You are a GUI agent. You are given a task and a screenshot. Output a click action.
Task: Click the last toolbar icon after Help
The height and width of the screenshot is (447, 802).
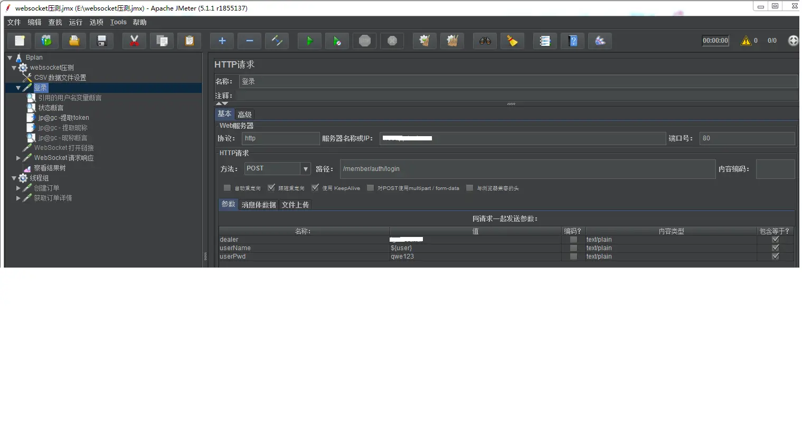coord(600,41)
